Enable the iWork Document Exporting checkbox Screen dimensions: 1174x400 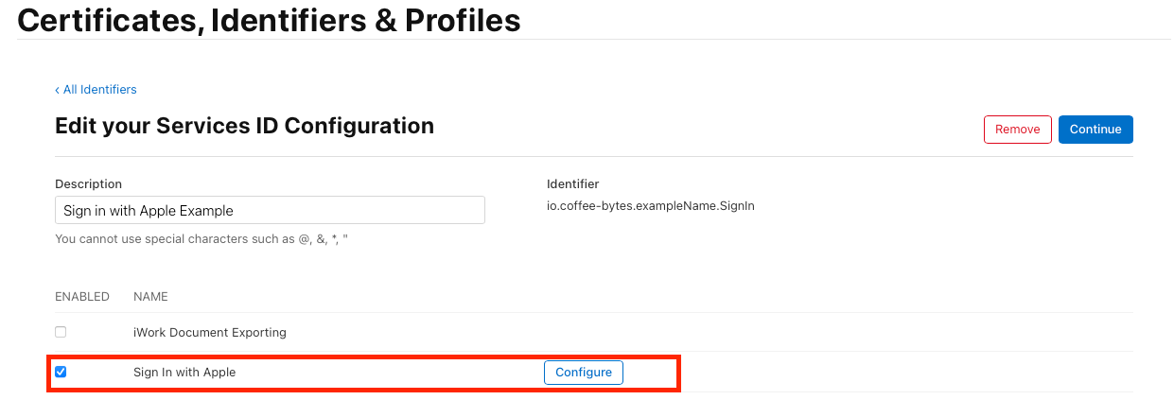coord(61,332)
